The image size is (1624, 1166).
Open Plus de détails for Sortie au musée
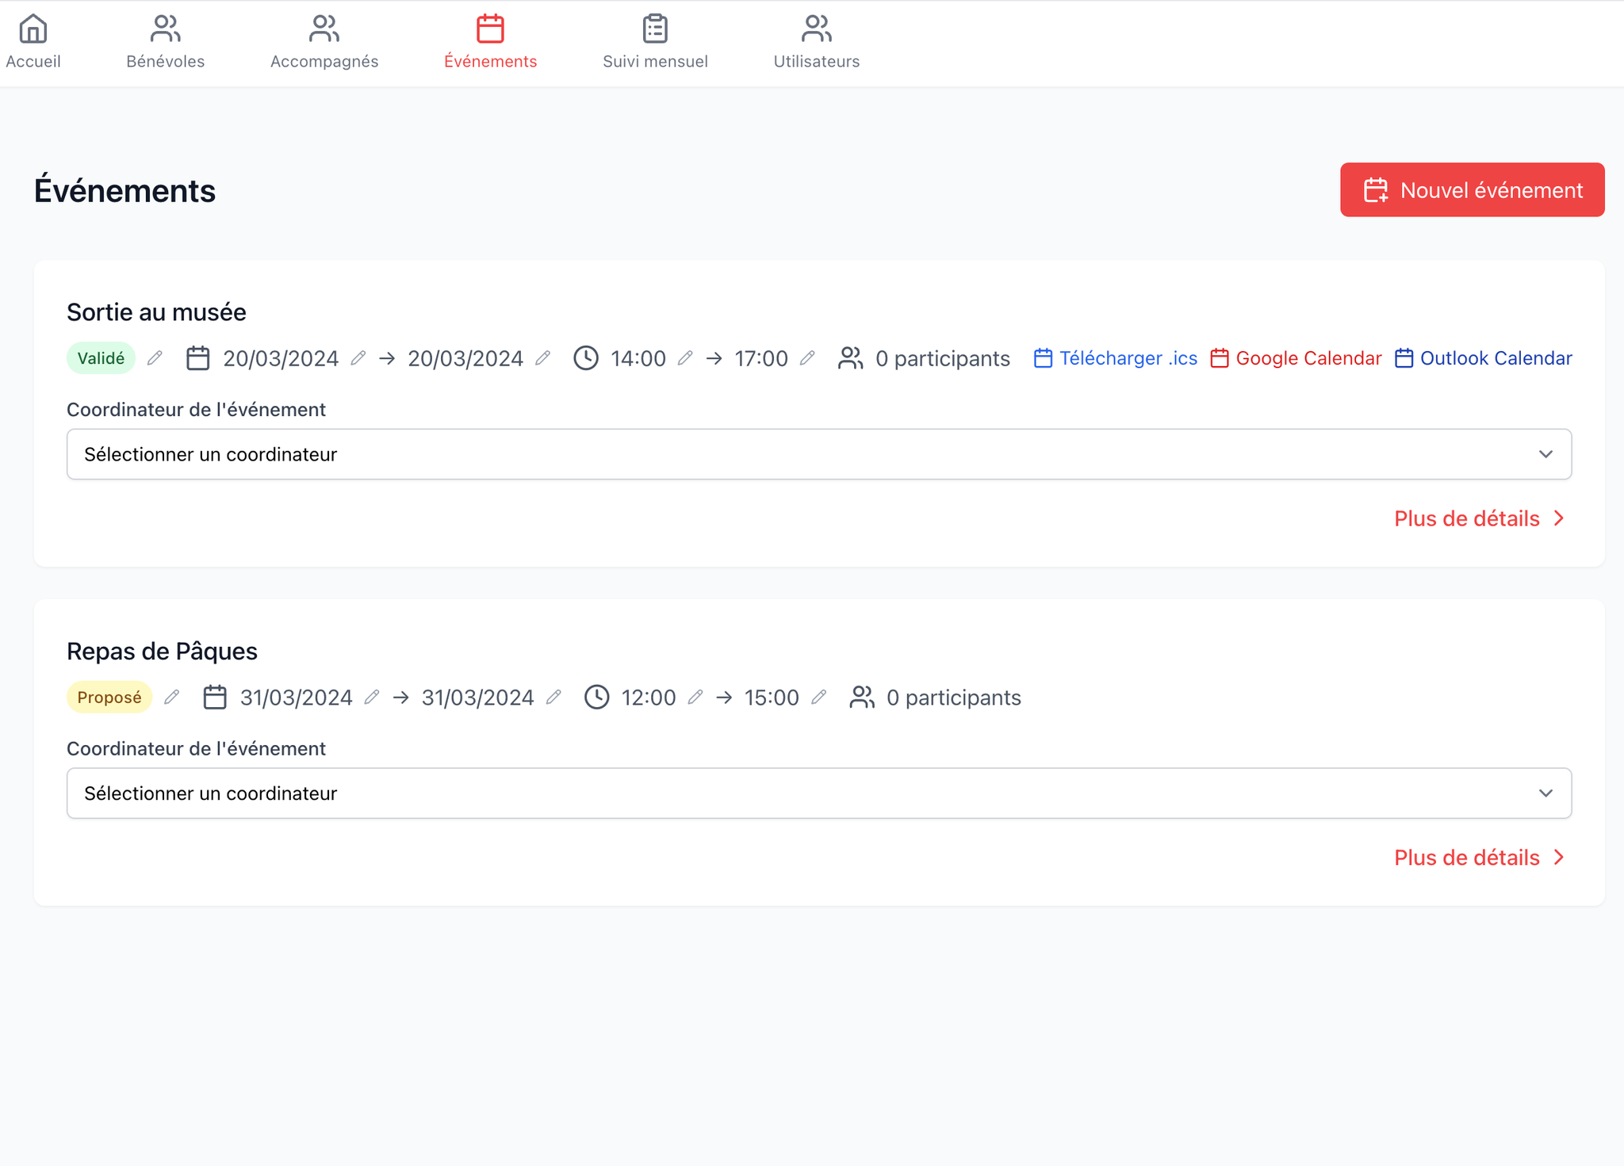click(1480, 518)
